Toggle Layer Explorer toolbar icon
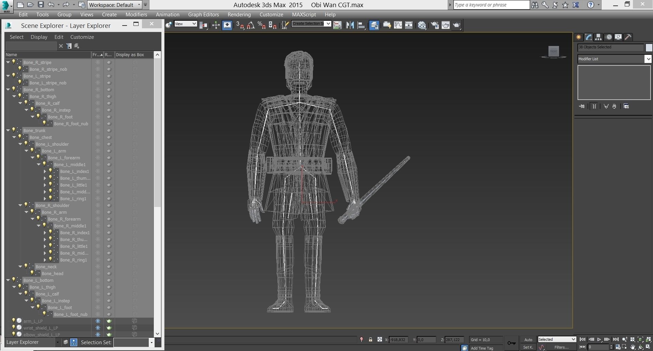Image resolution: width=653 pixels, height=351 pixels. click(374, 25)
